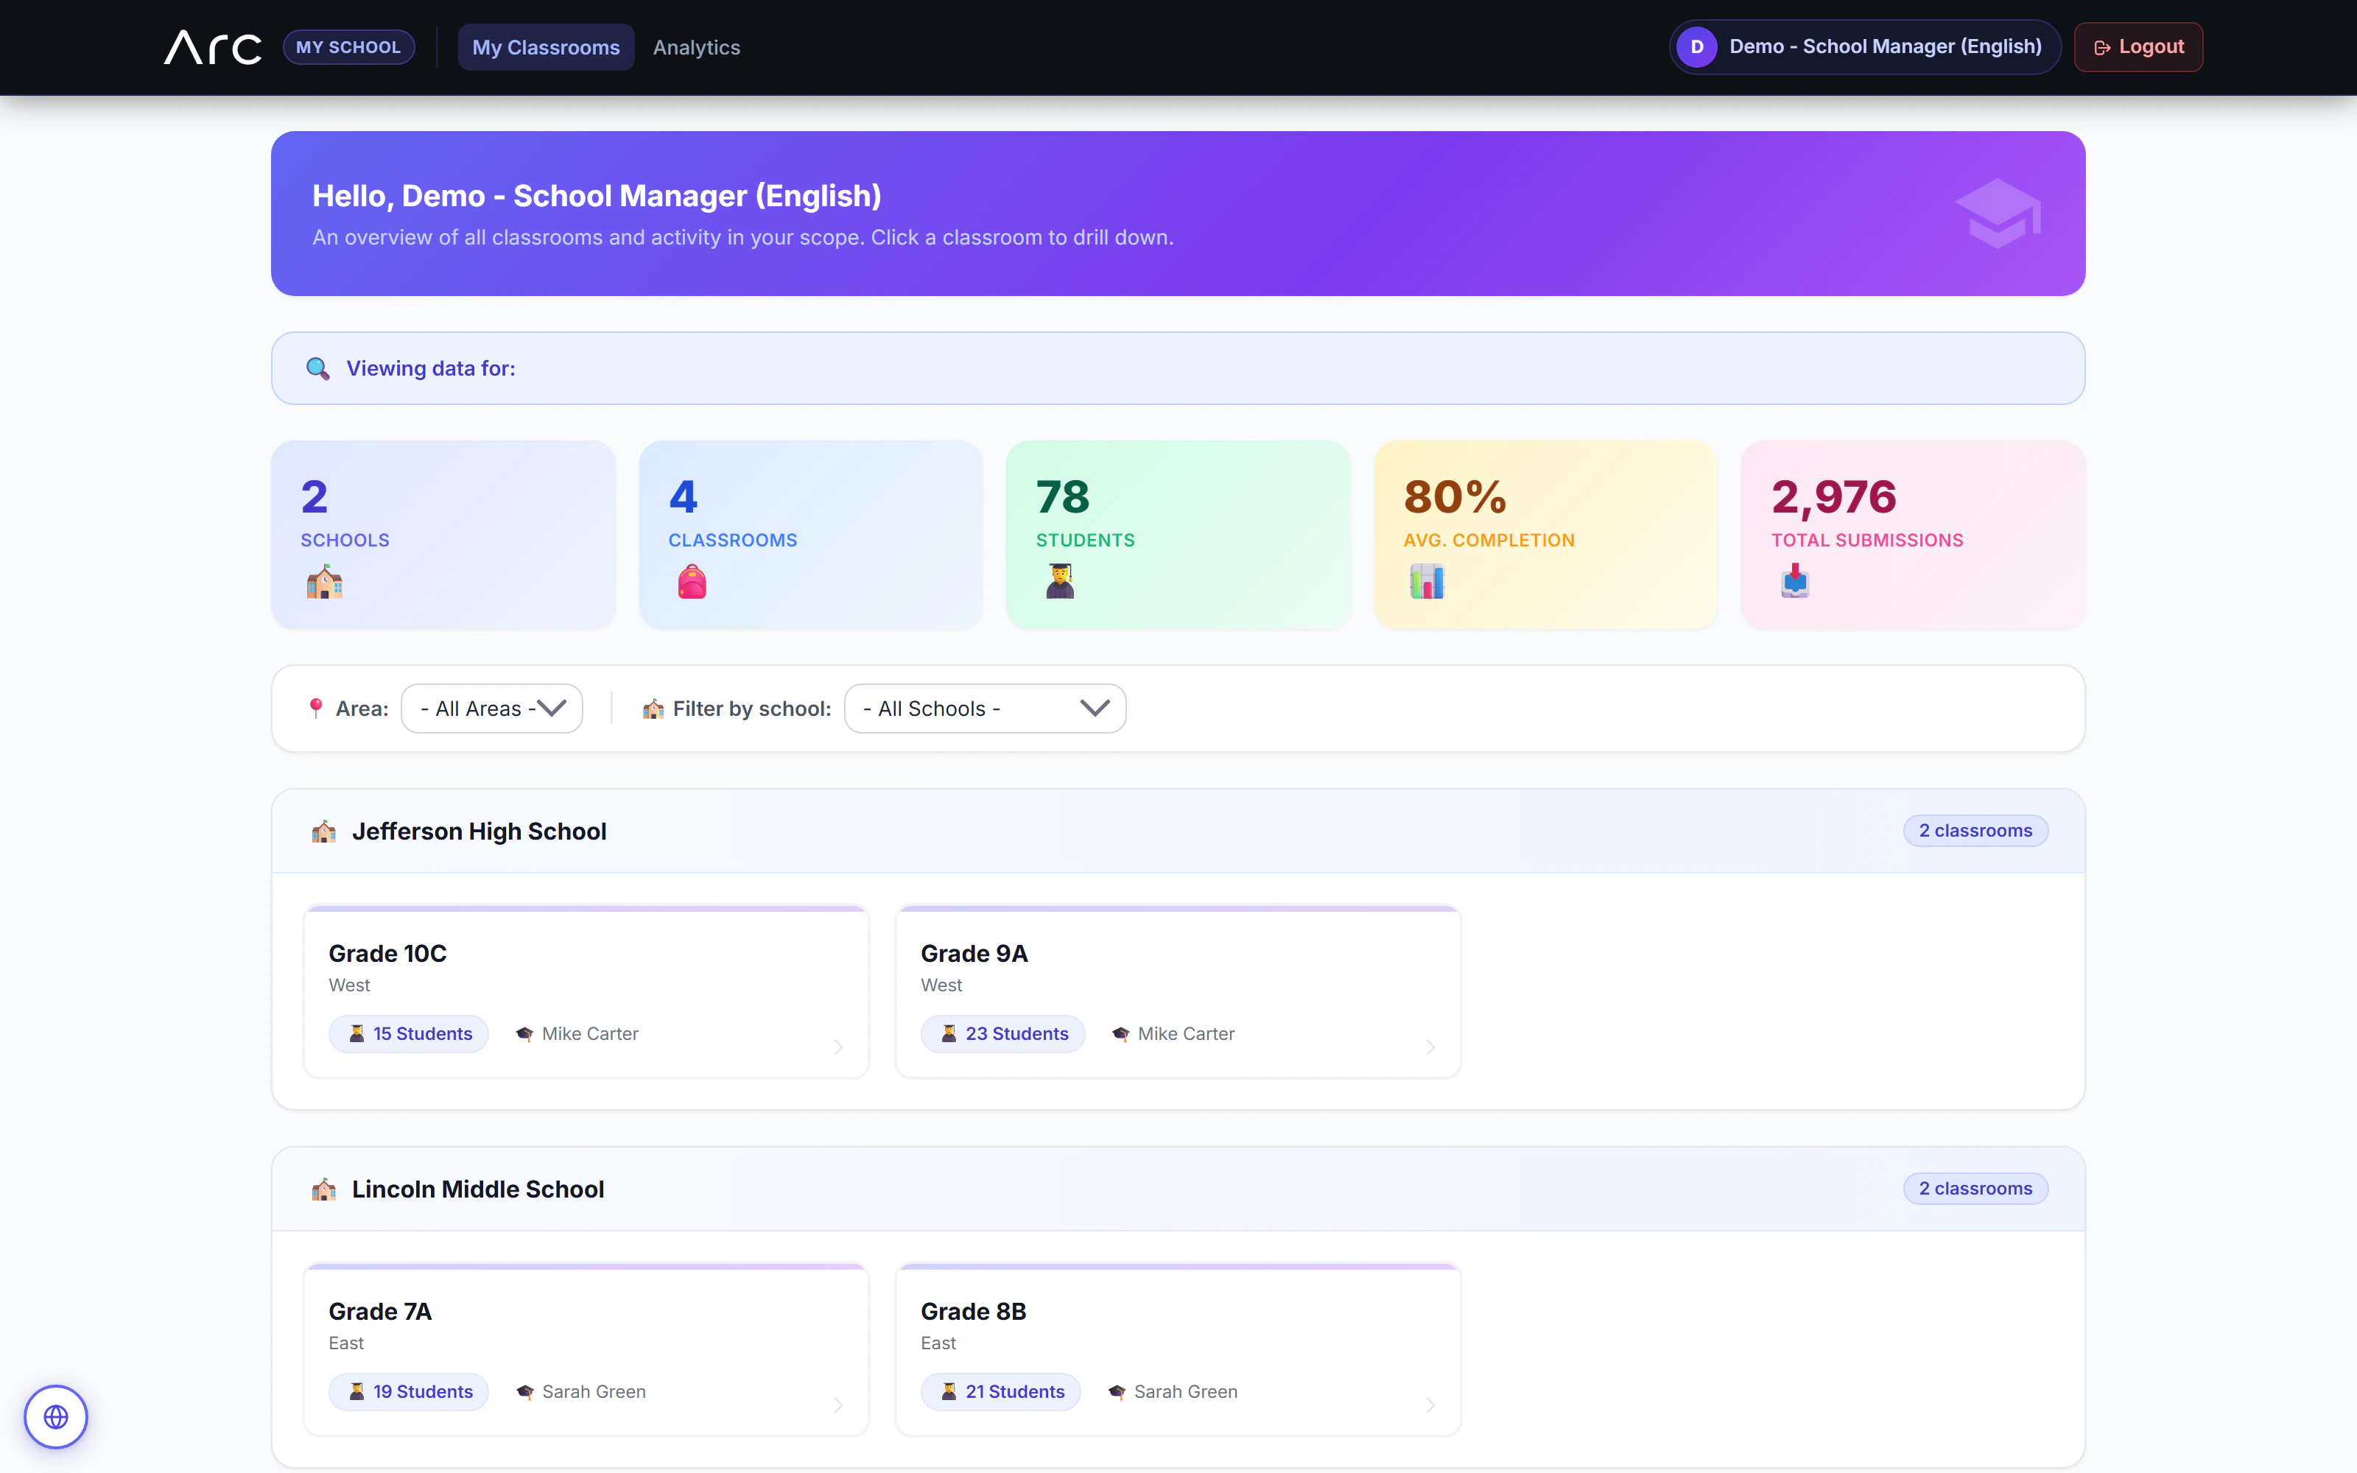Click the backpack icon in Classrooms card
The width and height of the screenshot is (2357, 1473).
[692, 582]
